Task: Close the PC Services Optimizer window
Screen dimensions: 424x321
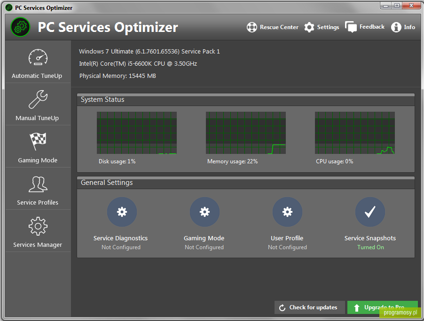Action: tap(411, 6)
